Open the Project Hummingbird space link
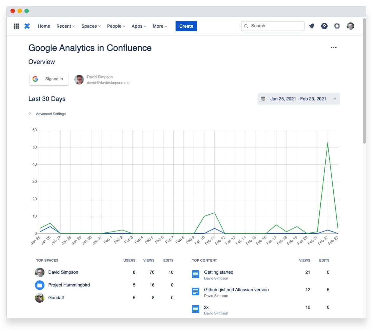 69,285
